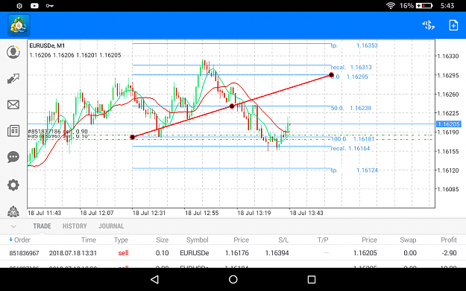466x291 pixels.
Task: Open the mailbox envelope icon
Action: [13, 104]
